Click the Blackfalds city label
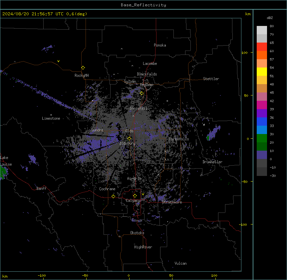The image size is (287, 280). (x=147, y=74)
